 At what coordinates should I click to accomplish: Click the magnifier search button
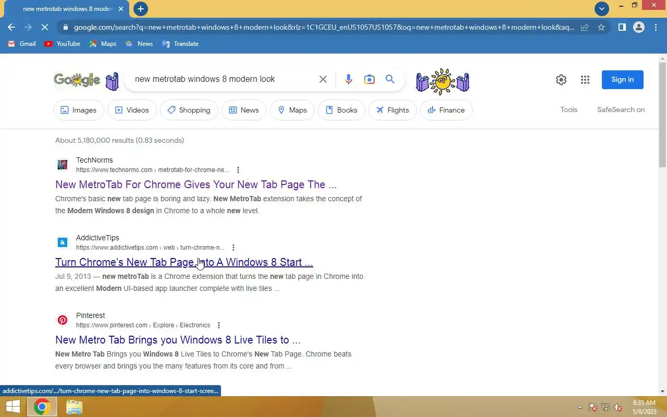pos(390,79)
